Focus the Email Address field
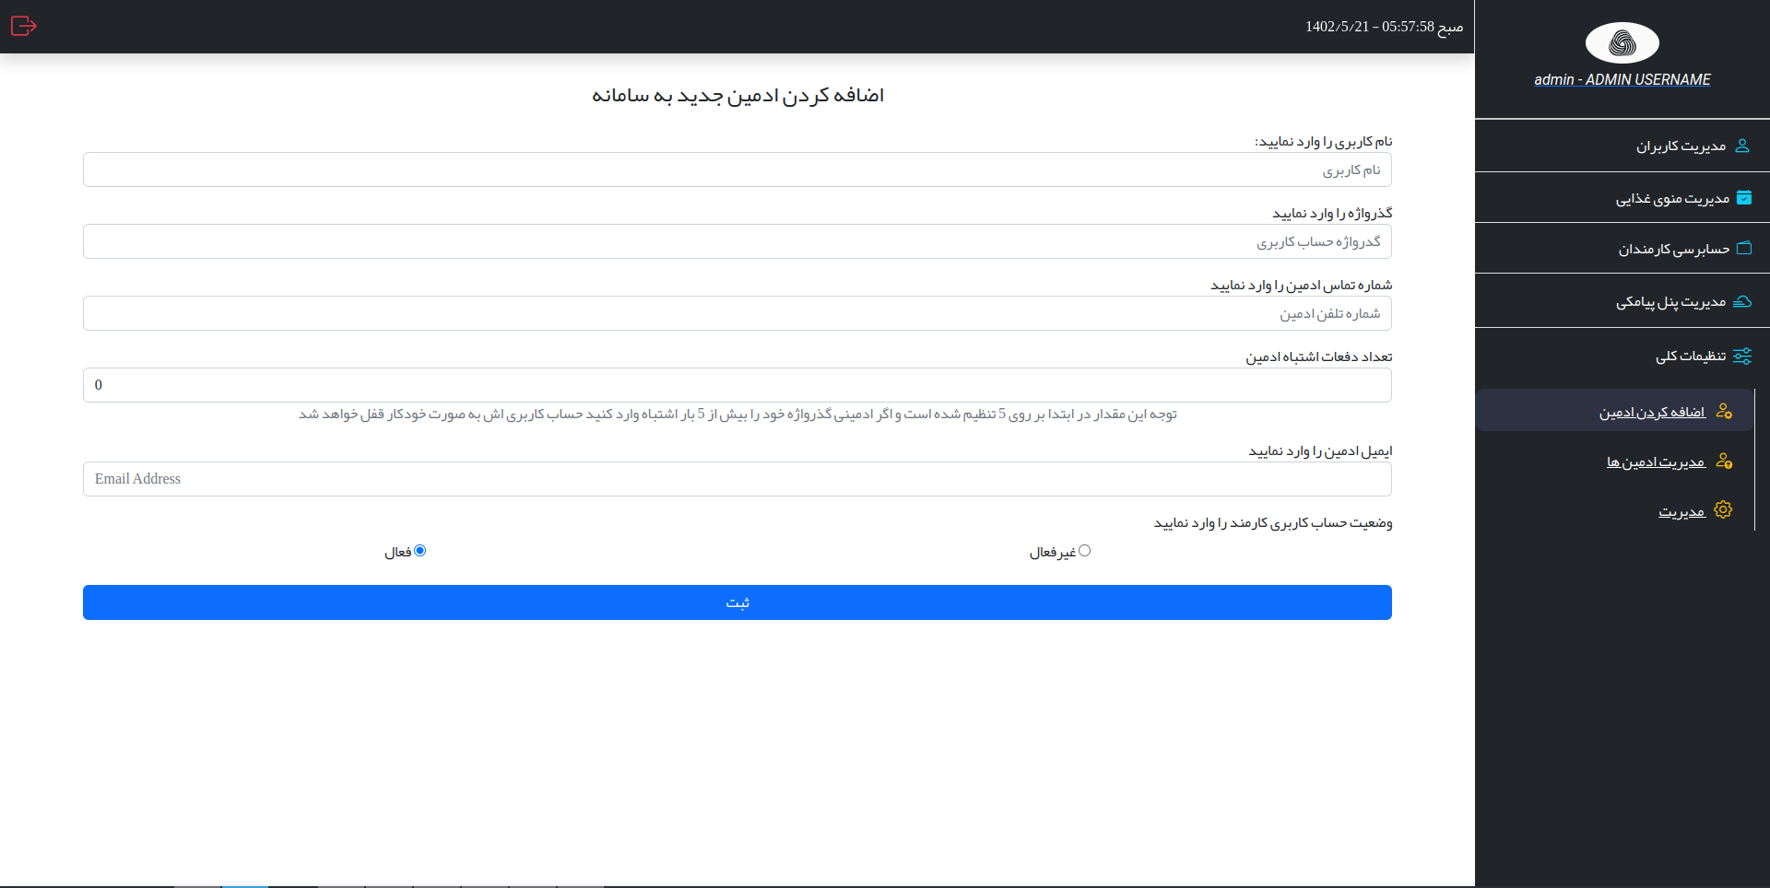Screen dimensions: 1770x888 tap(737, 479)
